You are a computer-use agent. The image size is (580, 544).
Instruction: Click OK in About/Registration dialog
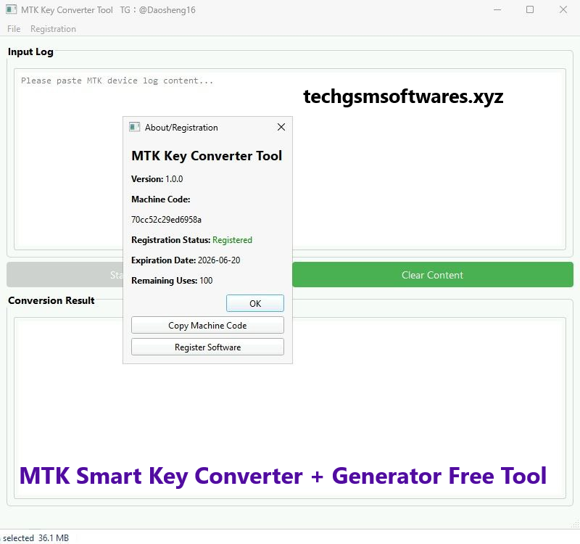(x=255, y=303)
